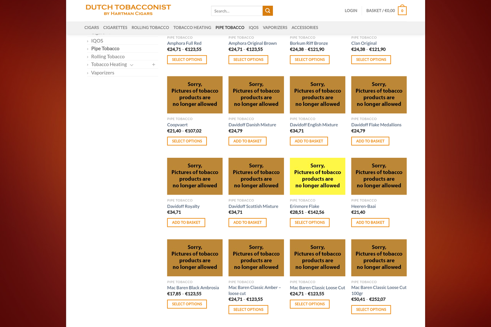491x327 pixels.
Task: Select options for Clan Original
Action: coord(371,60)
